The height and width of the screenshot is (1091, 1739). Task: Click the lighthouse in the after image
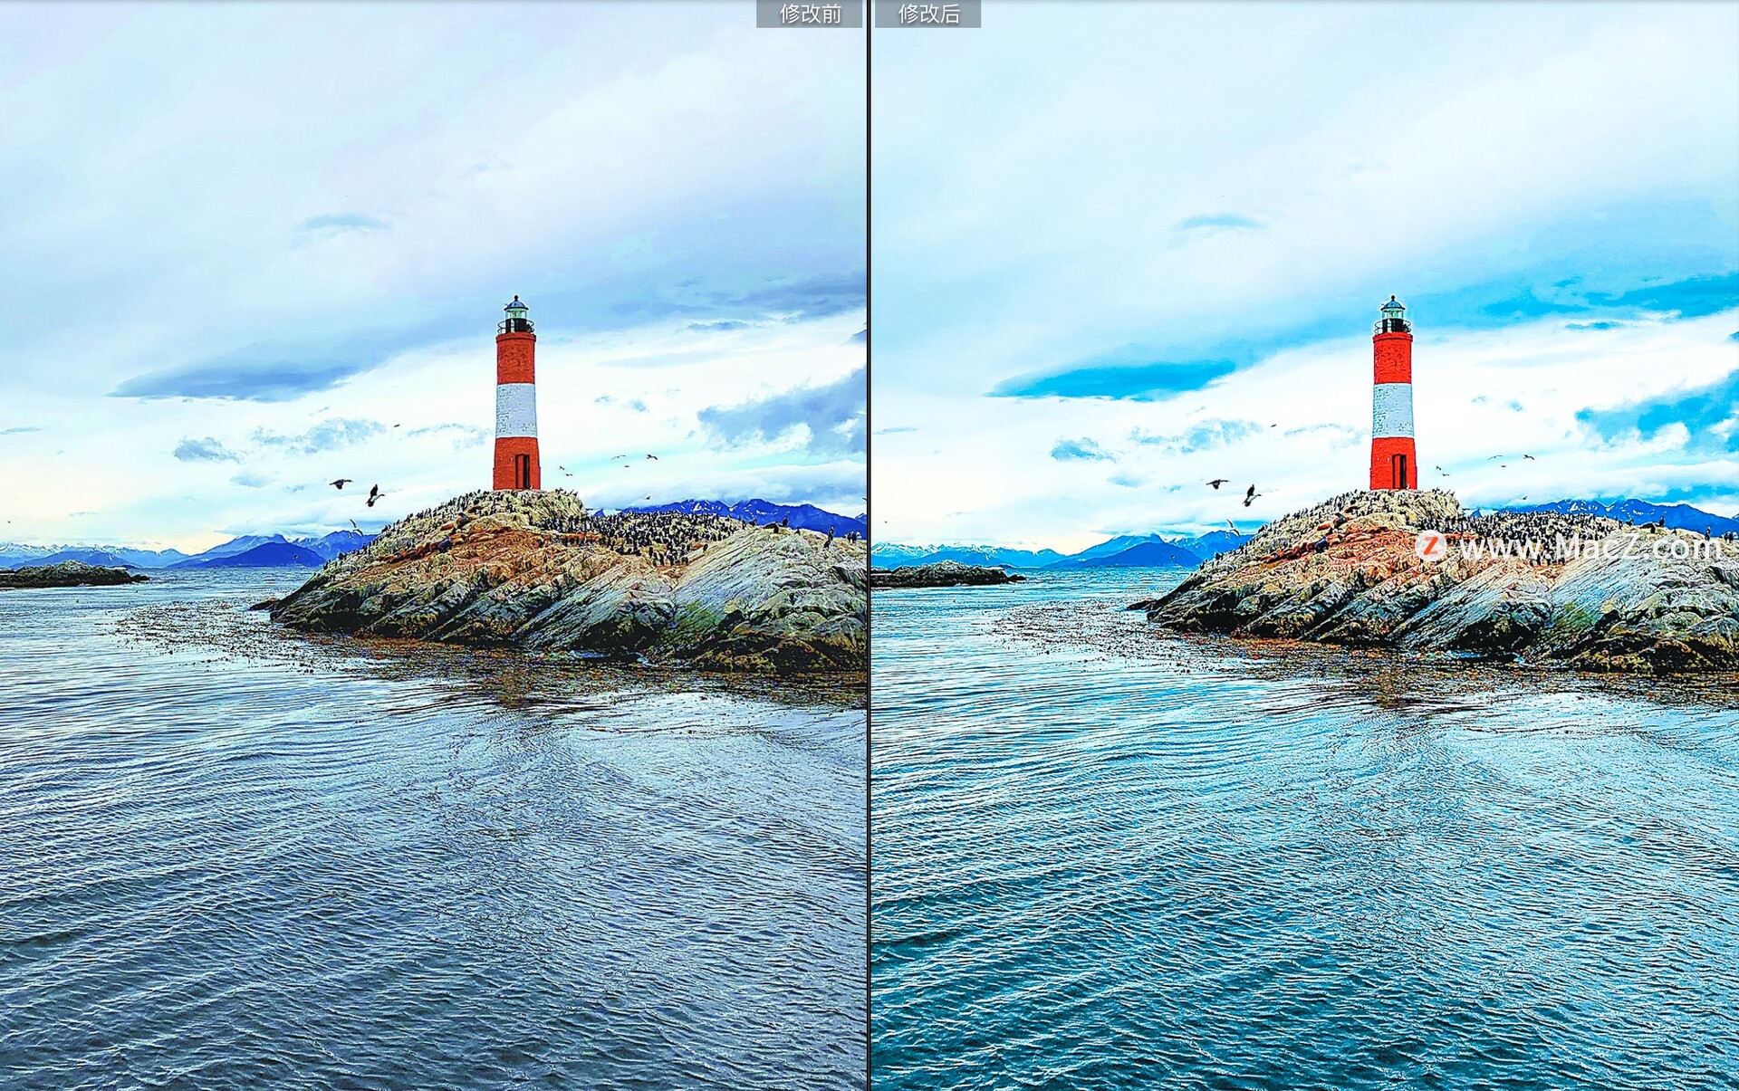(1393, 398)
